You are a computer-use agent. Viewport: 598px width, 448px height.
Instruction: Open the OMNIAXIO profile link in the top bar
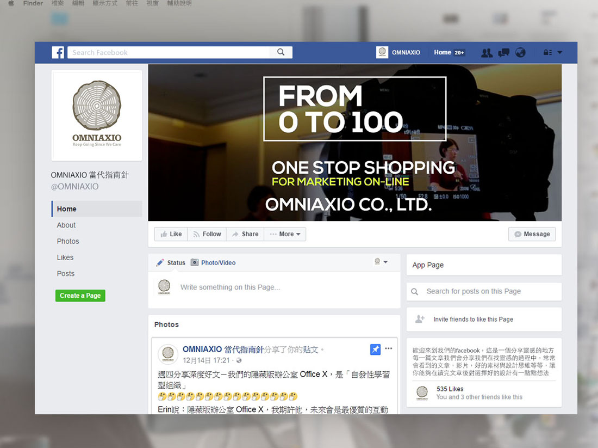(x=406, y=52)
